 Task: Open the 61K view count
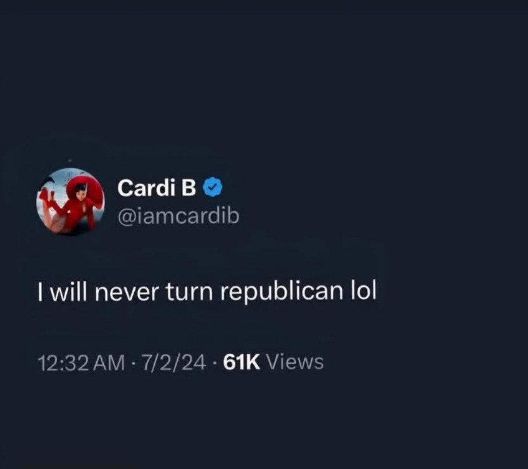(241, 363)
